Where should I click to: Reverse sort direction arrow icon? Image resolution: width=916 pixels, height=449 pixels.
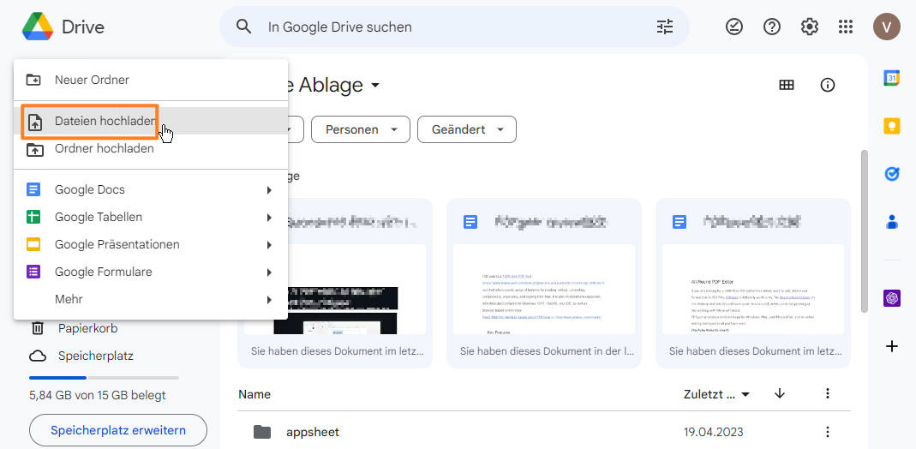(x=779, y=394)
